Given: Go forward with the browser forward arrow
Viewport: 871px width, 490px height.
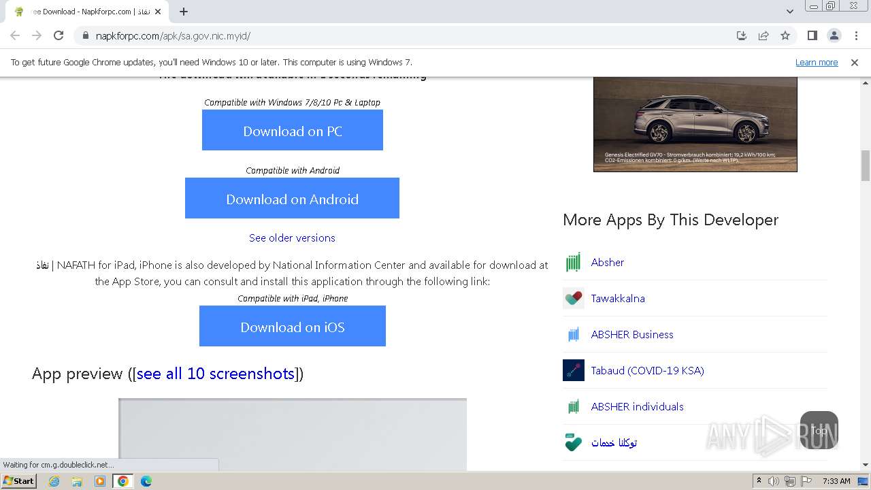Looking at the screenshot, I should [x=37, y=35].
